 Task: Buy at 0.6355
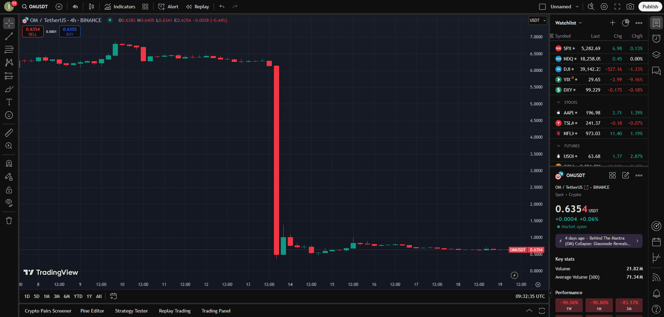pyautogui.click(x=70, y=31)
